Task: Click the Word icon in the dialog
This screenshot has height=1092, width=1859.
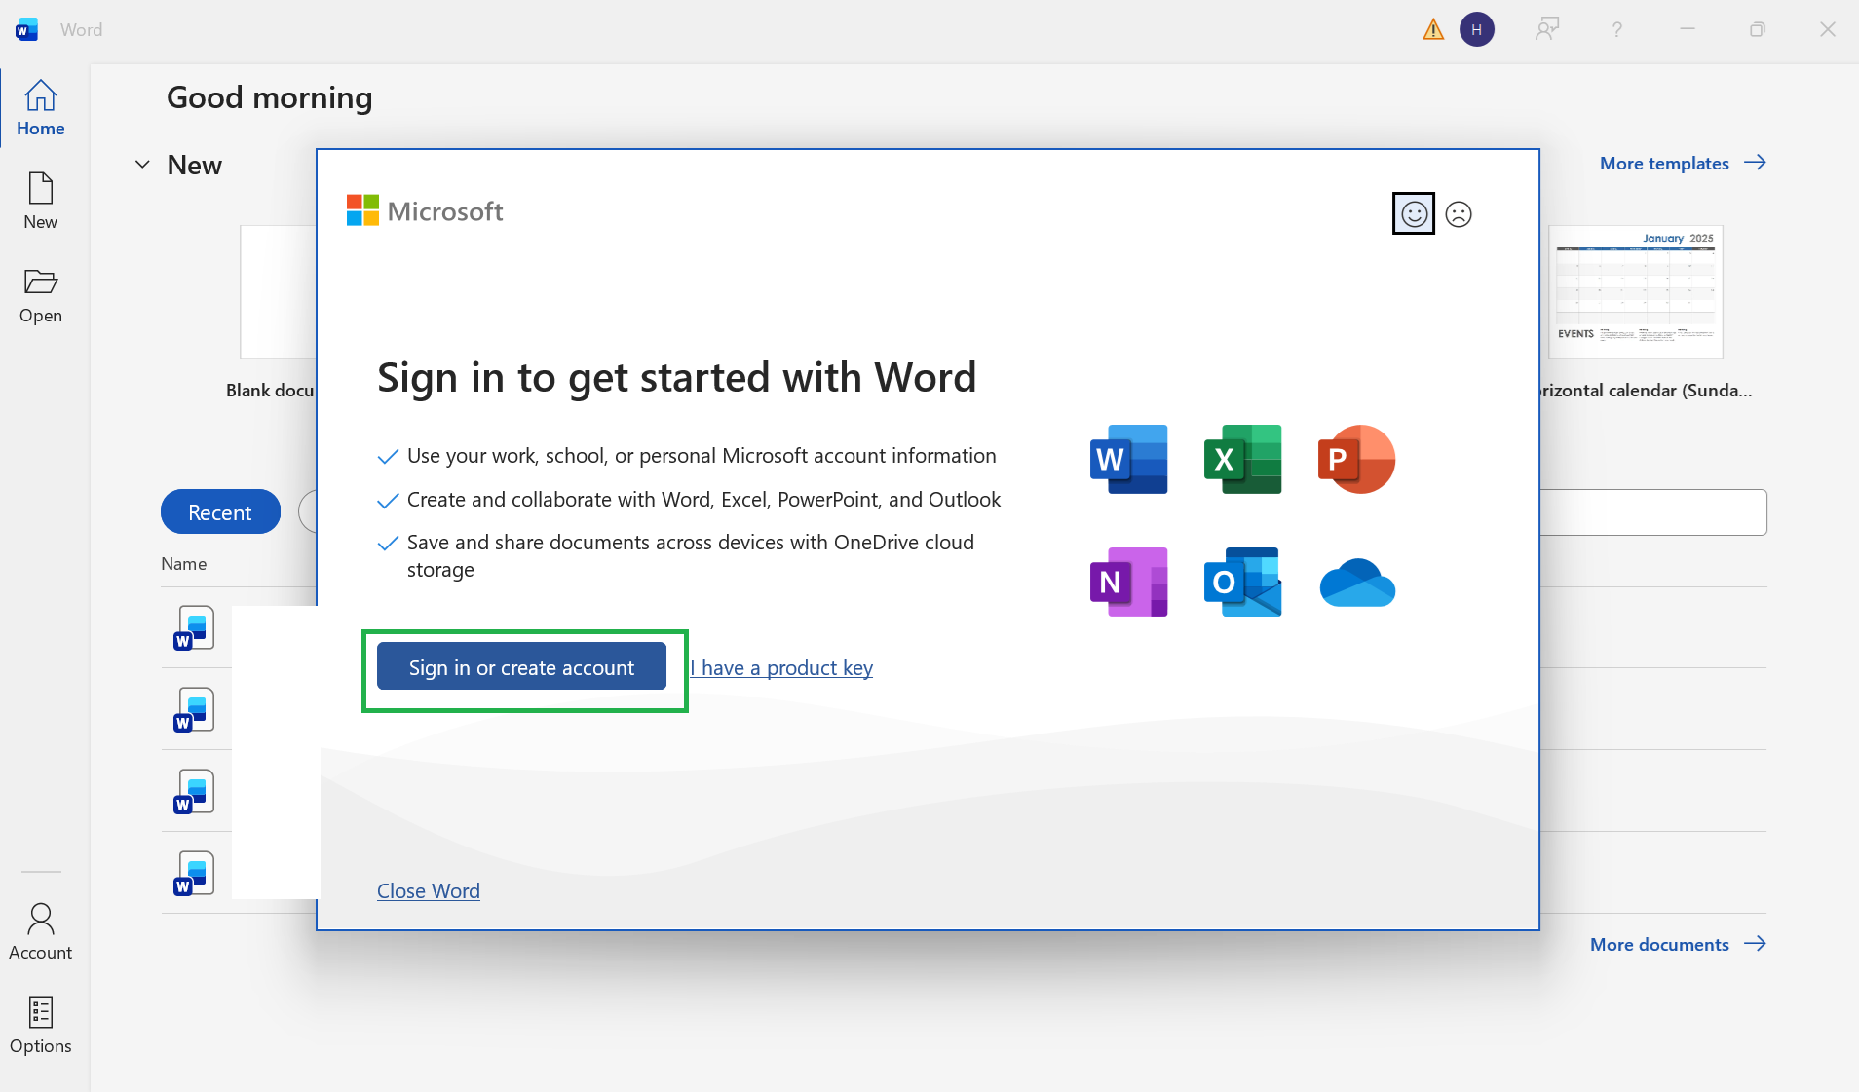Action: pos(1128,459)
